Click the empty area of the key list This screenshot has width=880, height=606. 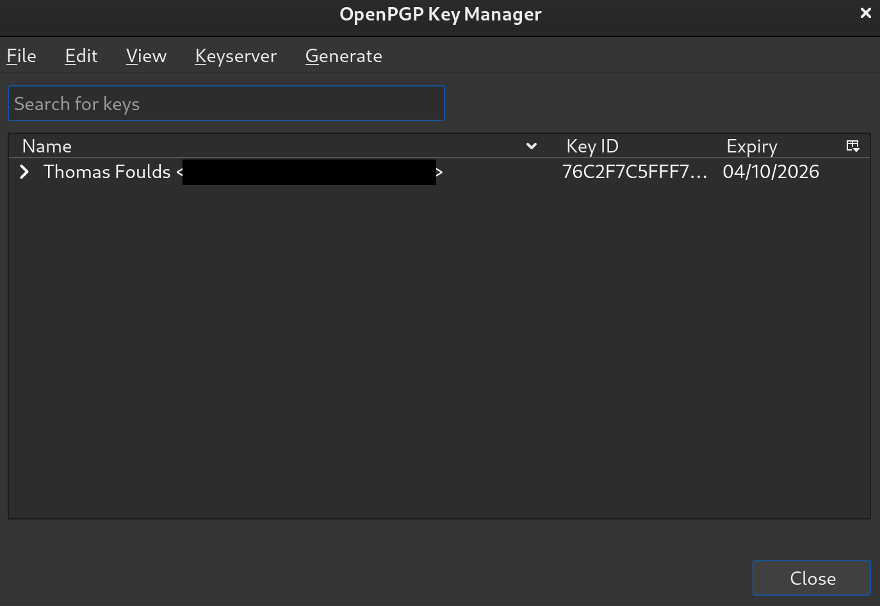click(439, 352)
